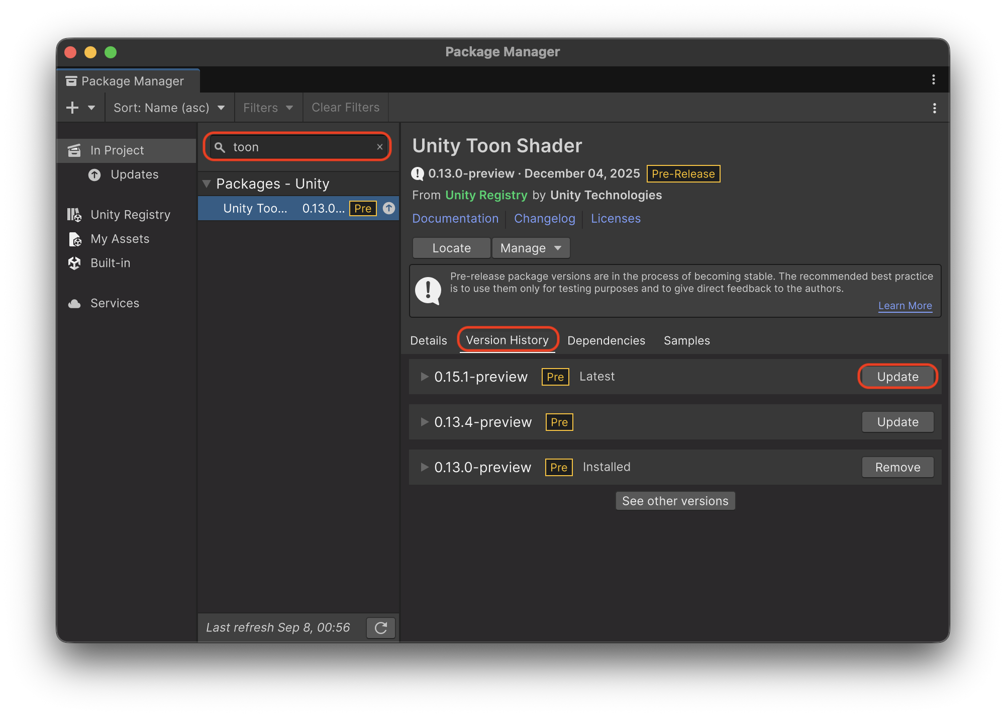The image size is (1006, 717).
Task: Click See other versions button
Action: (x=675, y=501)
